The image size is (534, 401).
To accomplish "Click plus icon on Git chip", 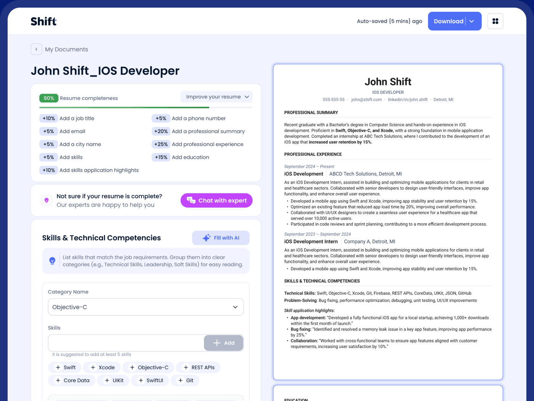I will coord(181,380).
